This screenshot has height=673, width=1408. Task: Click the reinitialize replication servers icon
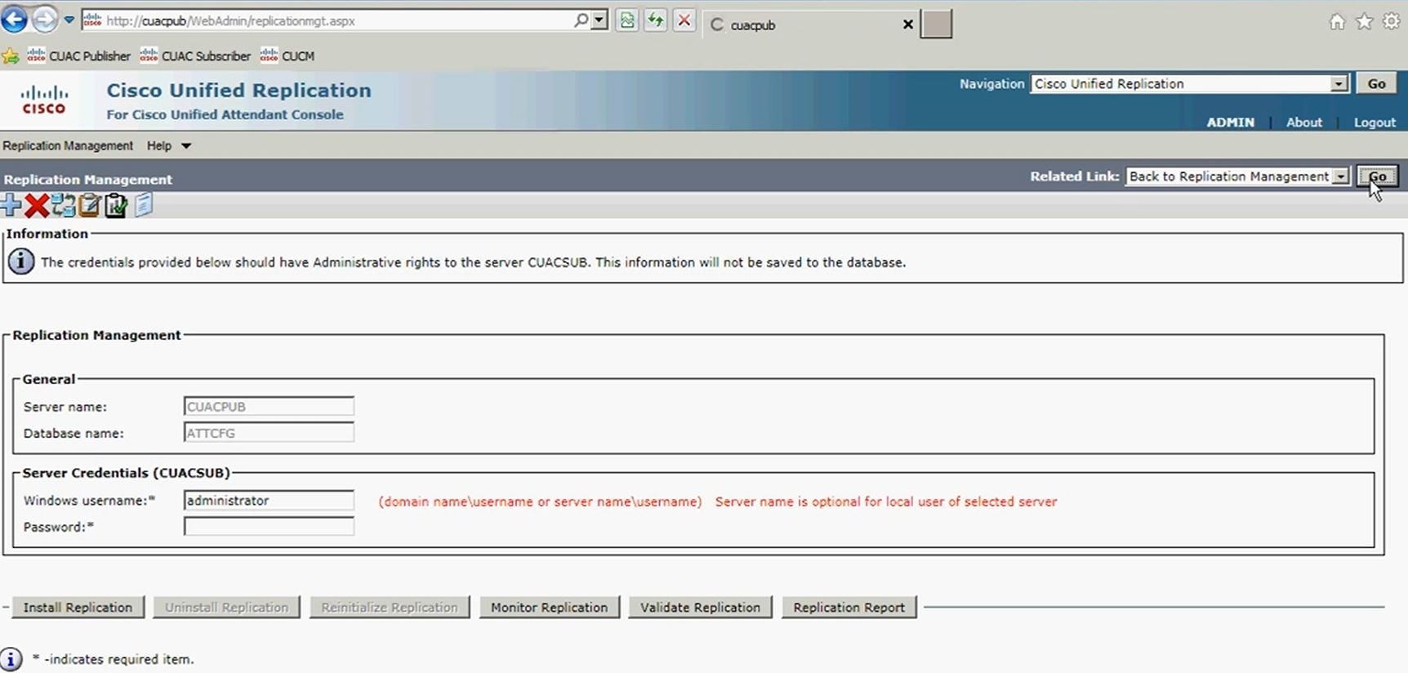[x=63, y=205]
